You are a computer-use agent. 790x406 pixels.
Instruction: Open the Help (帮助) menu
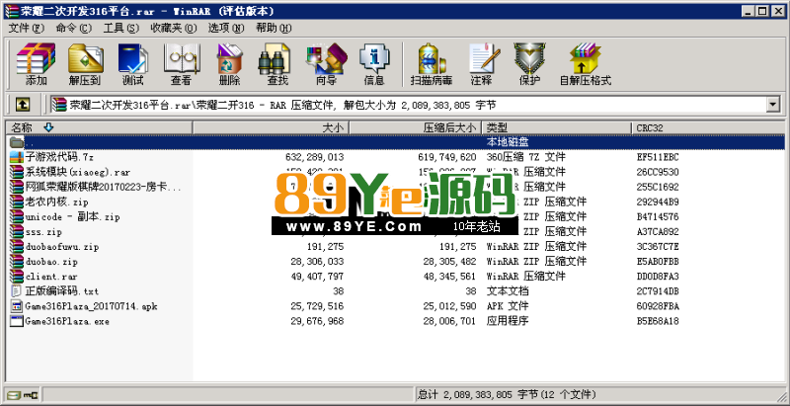(274, 29)
